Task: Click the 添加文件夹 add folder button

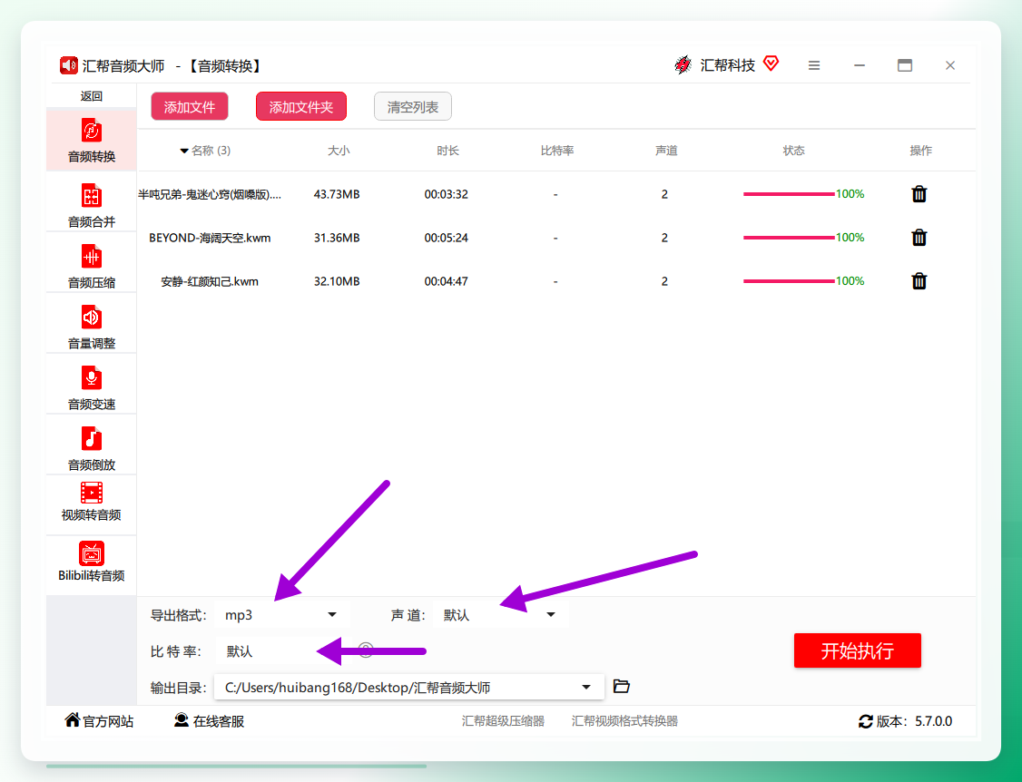Action: [x=301, y=107]
